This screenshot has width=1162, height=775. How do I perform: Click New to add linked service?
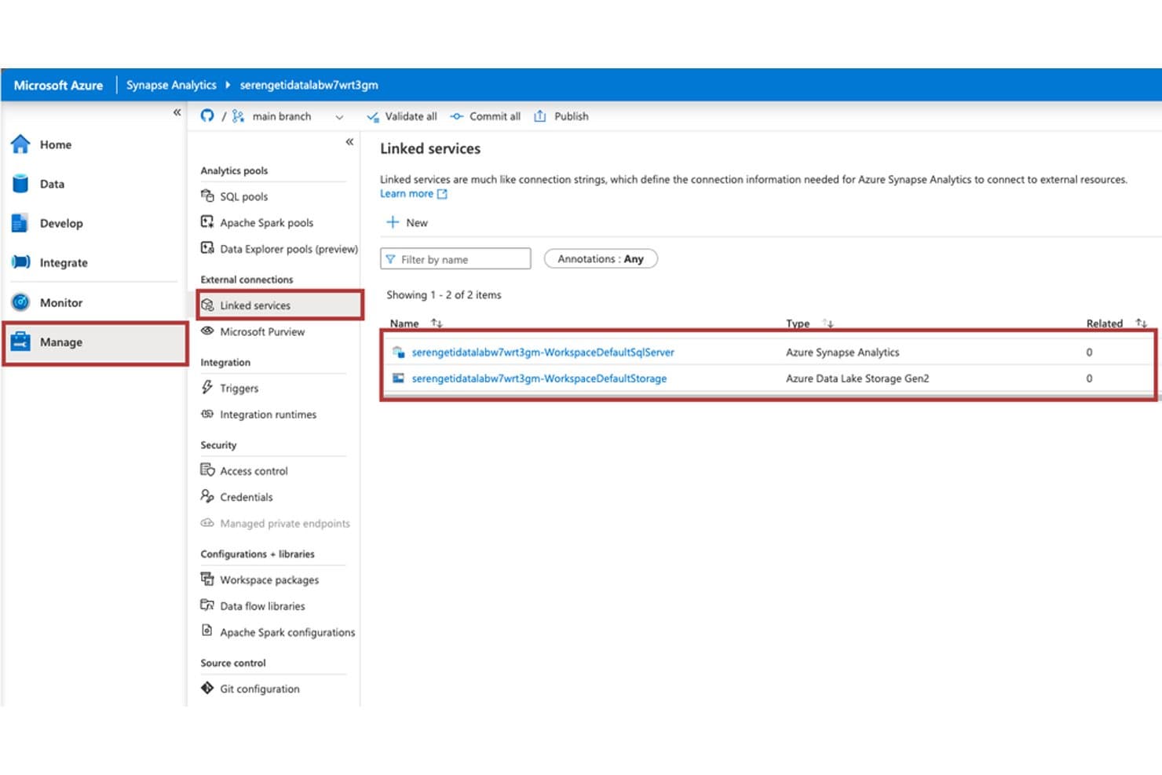click(407, 222)
